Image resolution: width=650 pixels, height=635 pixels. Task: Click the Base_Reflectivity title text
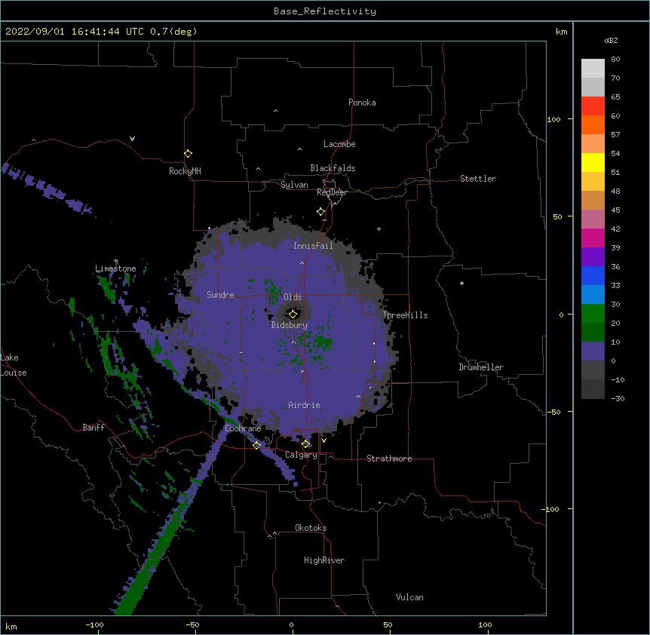[325, 11]
